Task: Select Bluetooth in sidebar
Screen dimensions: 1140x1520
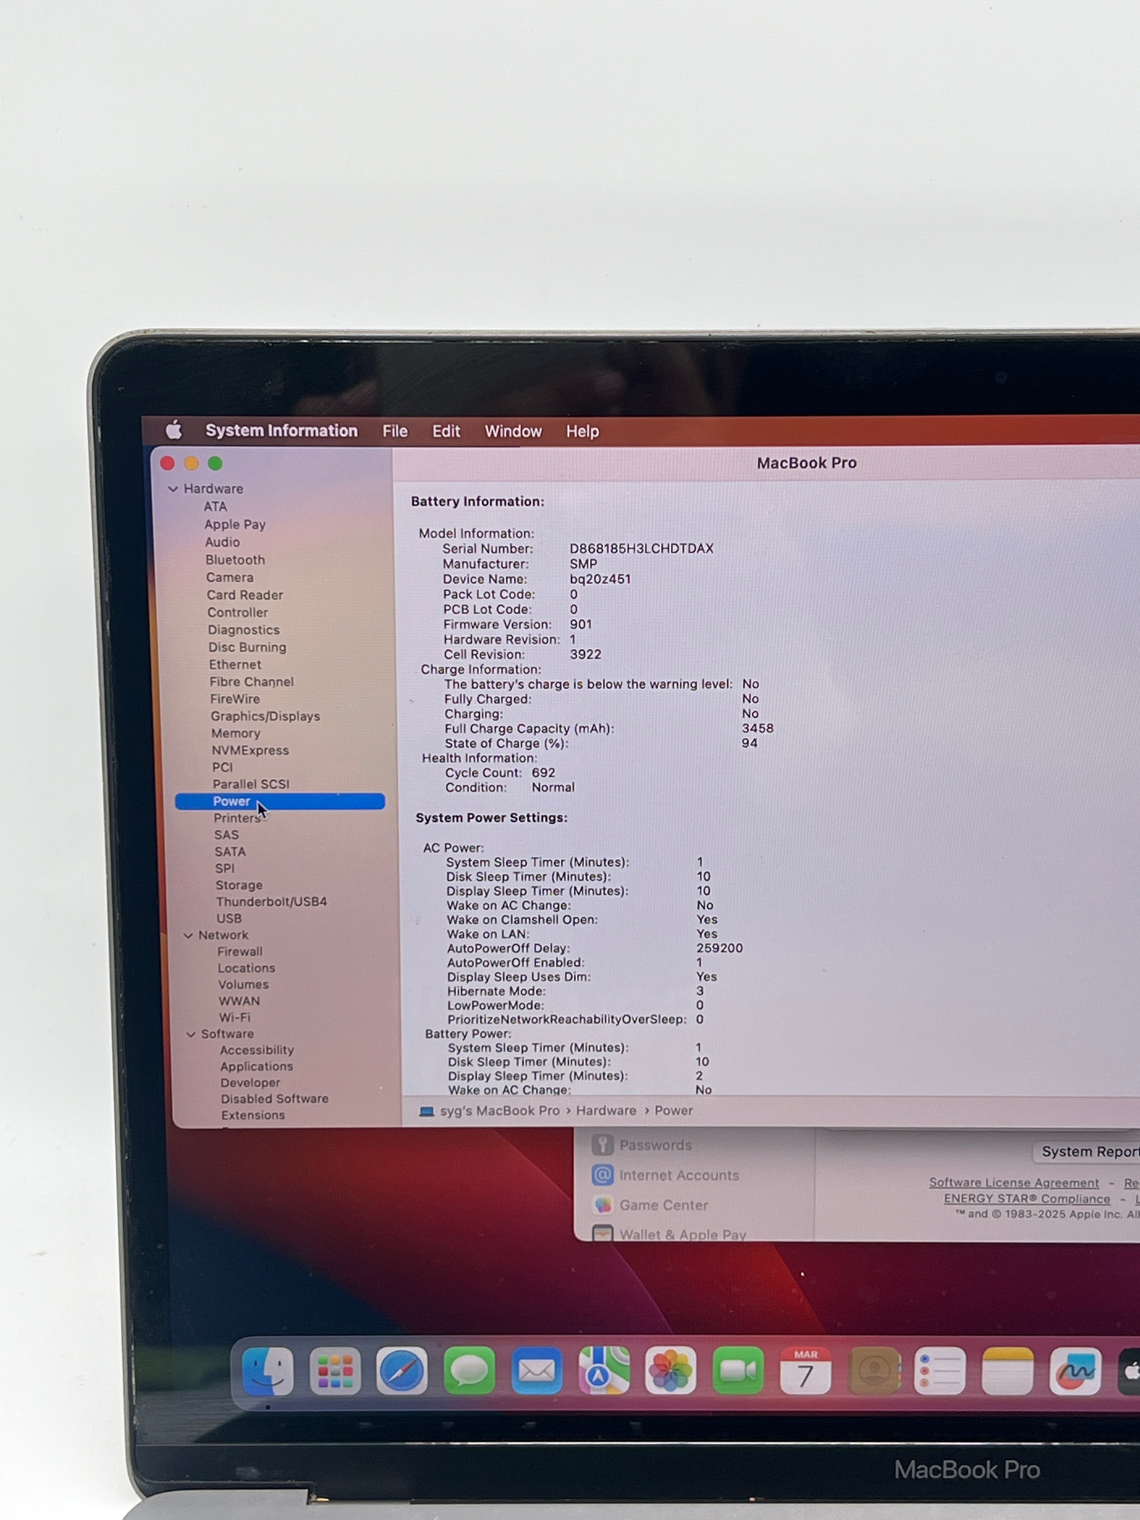Action: coord(235,560)
